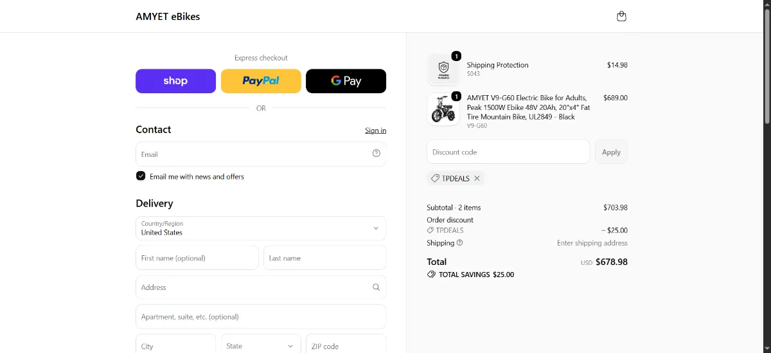The width and height of the screenshot is (771, 353).
Task: Open the Country/Region dropdown
Action: 261,228
